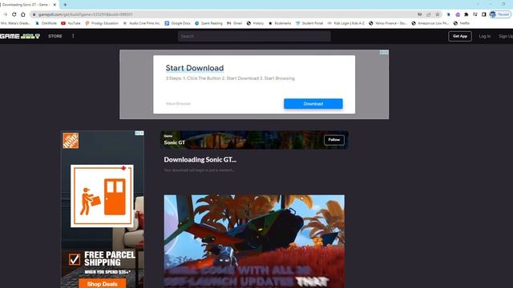513x288 pixels.
Task: Click the share page icon in address bar
Action: pos(429,14)
